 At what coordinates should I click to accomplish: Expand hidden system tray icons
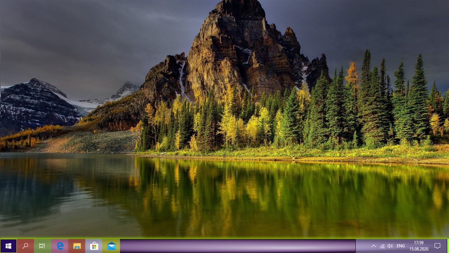pos(373,246)
